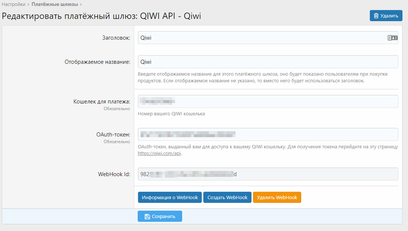Open the https://qiwi.com/api link
Screen dimensions: 408x231
click(x=159, y=154)
